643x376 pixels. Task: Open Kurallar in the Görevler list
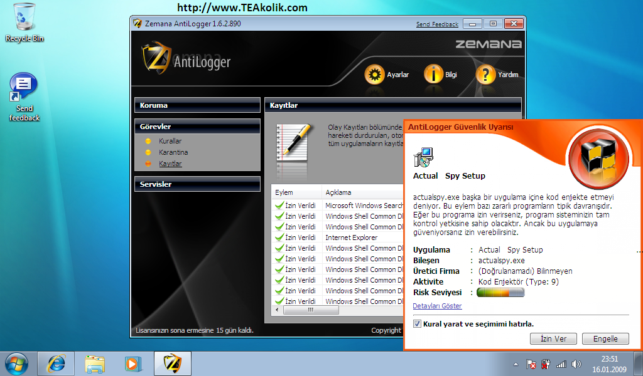pos(170,141)
